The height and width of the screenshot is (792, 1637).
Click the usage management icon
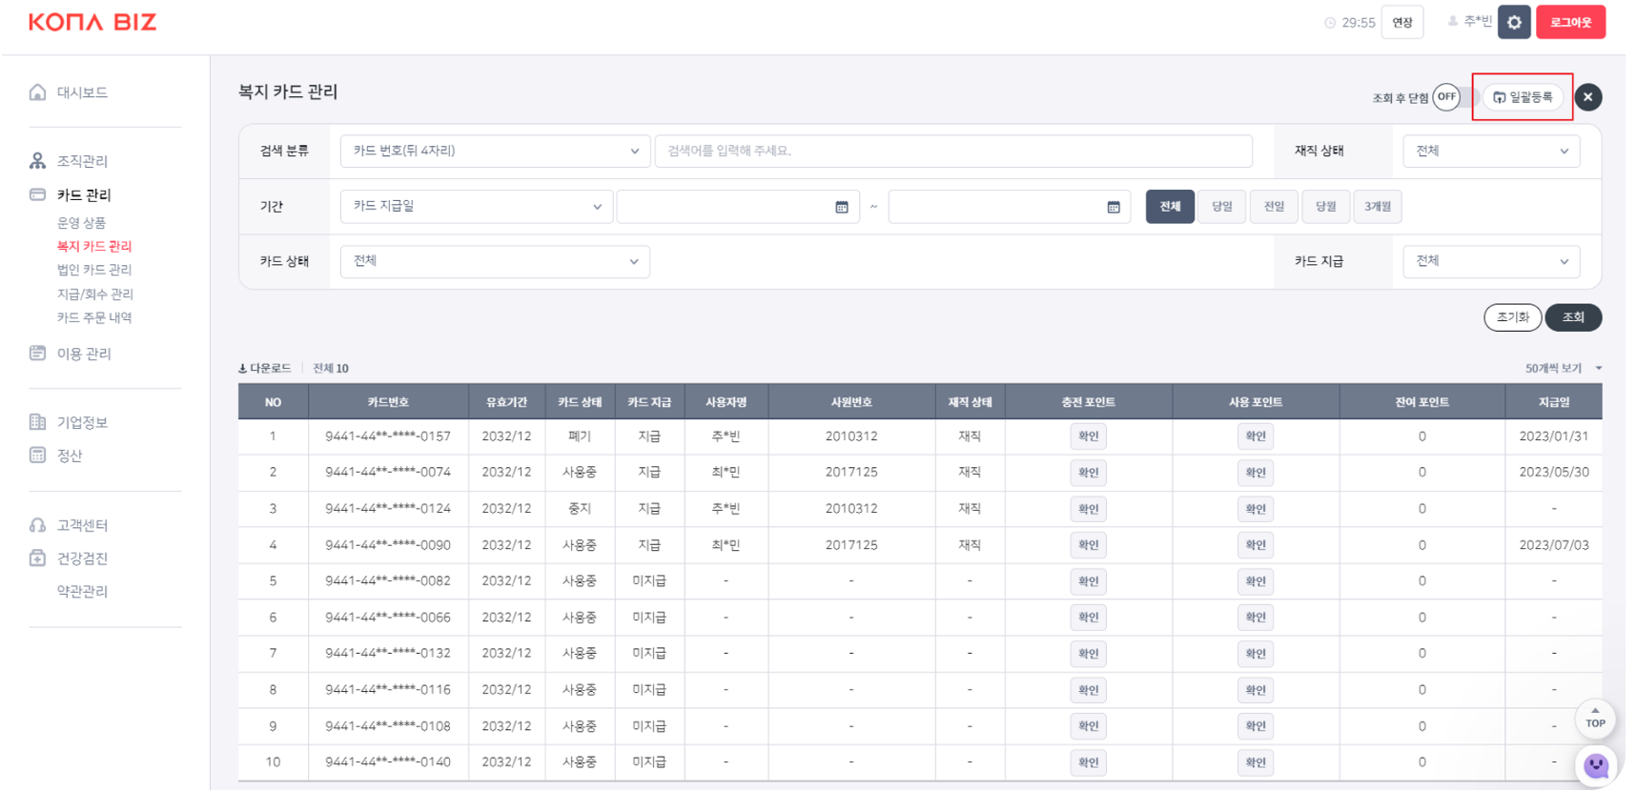37,353
